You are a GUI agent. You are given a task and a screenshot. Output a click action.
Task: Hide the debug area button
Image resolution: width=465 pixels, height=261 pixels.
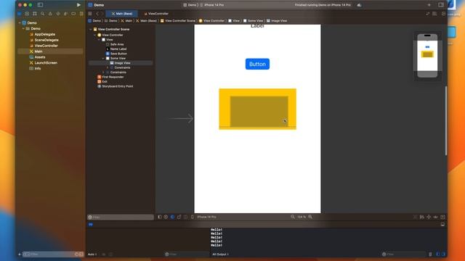(442, 225)
